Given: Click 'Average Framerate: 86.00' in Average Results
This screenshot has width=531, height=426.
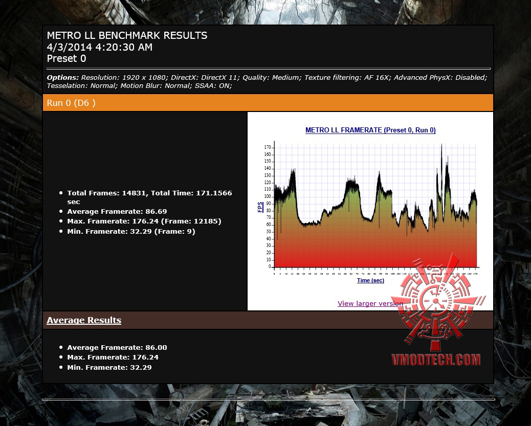Looking at the screenshot, I should pyautogui.click(x=117, y=347).
